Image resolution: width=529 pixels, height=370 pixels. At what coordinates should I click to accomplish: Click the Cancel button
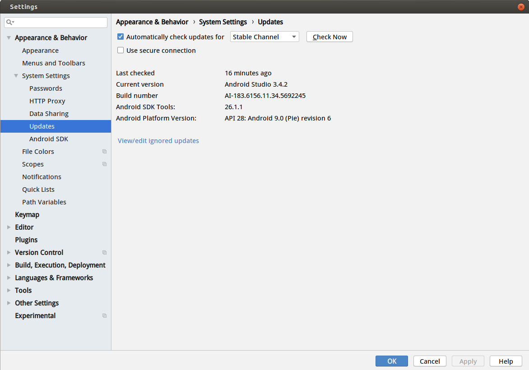[x=430, y=361]
